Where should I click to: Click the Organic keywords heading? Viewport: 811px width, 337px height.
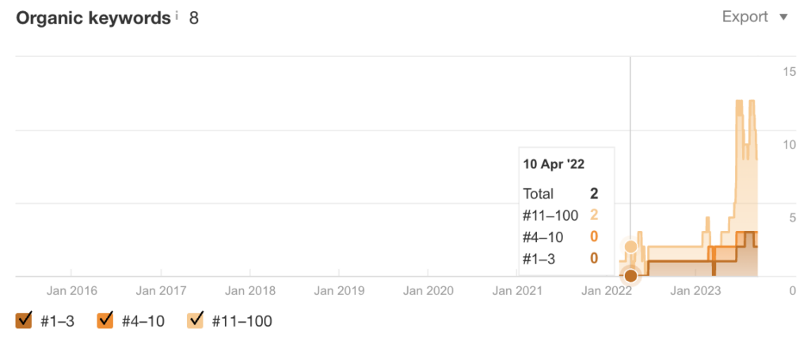pyautogui.click(x=93, y=18)
